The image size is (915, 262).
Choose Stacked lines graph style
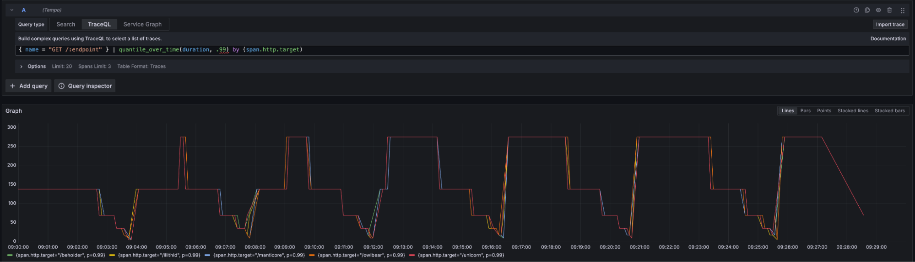click(x=853, y=111)
